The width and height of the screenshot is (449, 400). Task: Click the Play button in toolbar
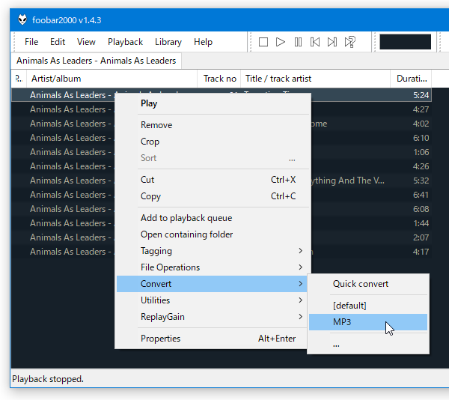281,42
